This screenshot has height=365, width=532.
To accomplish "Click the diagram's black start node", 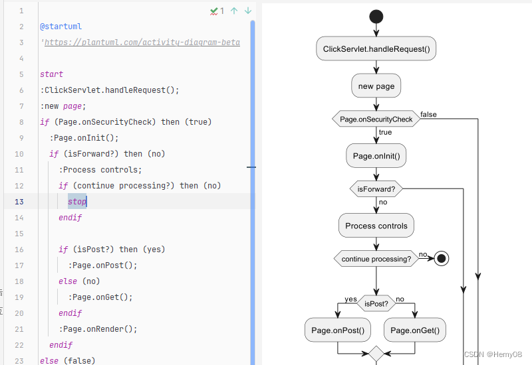I will (x=376, y=16).
